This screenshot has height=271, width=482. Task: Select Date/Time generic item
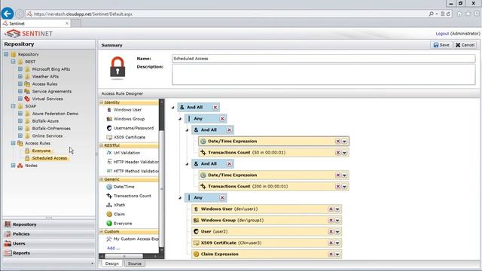(120, 187)
